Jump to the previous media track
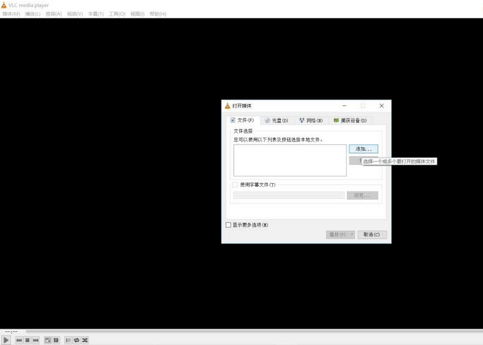The image size is (483, 345). [19, 340]
